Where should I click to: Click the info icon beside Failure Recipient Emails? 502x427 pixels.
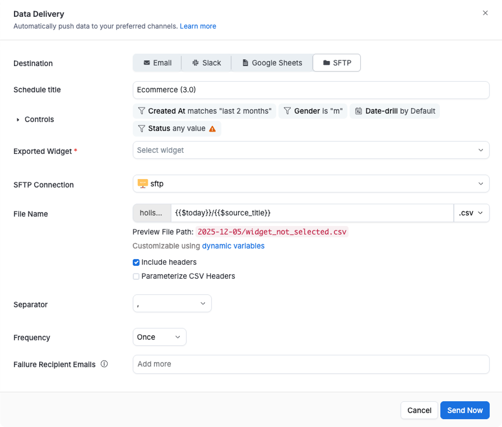pos(104,364)
